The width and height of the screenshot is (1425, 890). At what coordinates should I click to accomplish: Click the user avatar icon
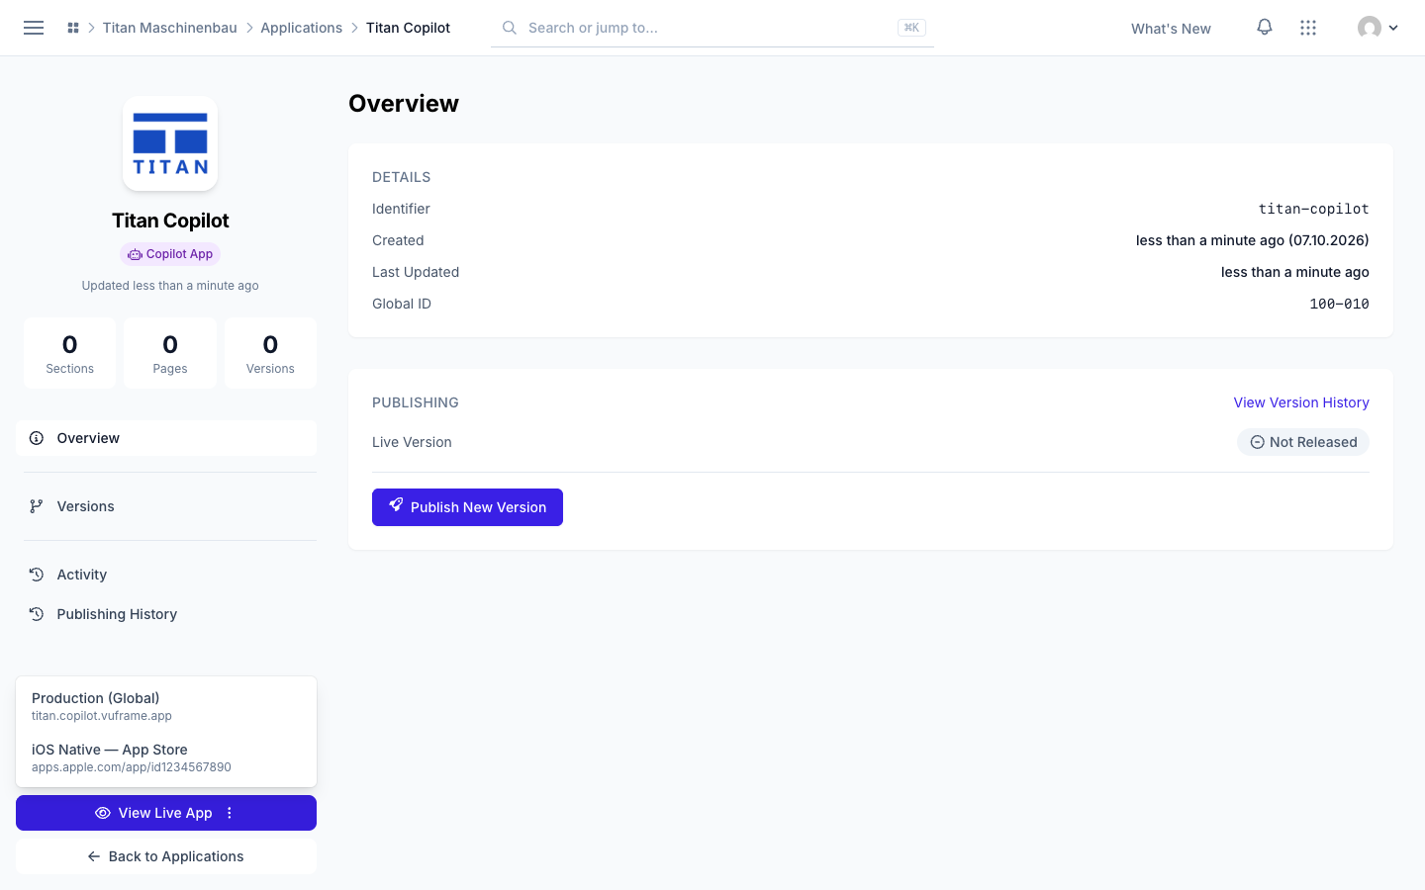[x=1370, y=28]
